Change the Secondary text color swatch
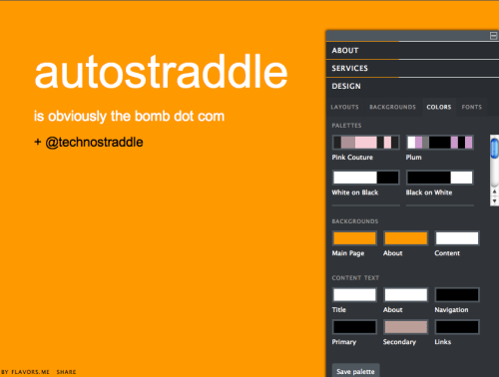Image resolution: width=499 pixels, height=377 pixels. (406, 327)
